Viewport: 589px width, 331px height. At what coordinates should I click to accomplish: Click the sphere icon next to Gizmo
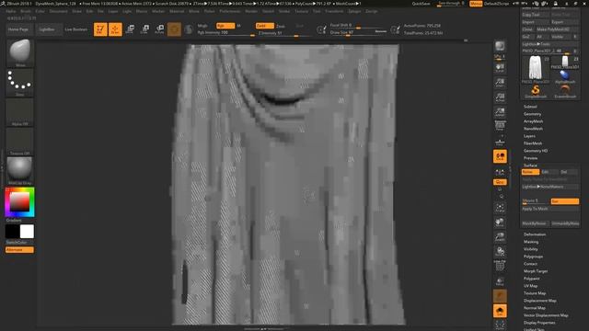(189, 29)
